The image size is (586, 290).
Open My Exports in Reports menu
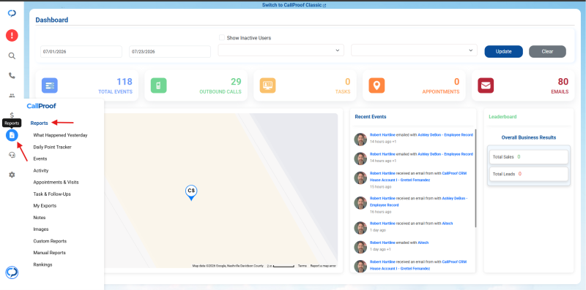[45, 206]
